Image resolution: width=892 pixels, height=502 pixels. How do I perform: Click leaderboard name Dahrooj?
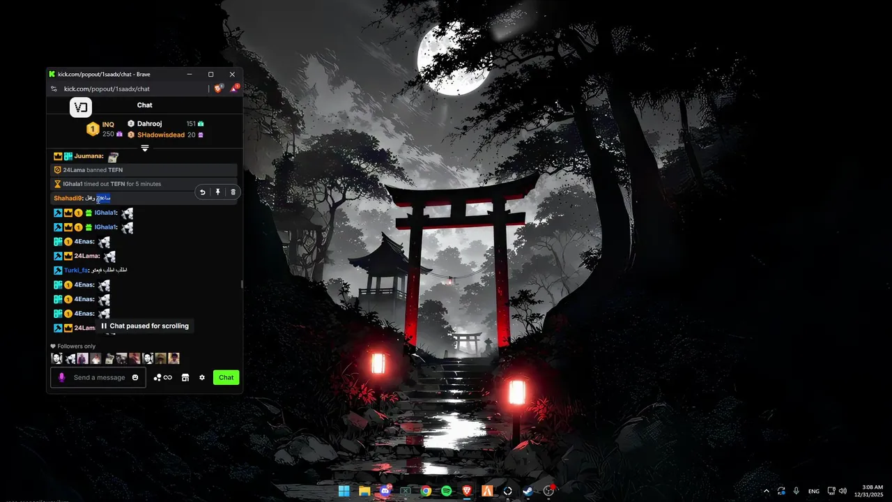click(149, 123)
